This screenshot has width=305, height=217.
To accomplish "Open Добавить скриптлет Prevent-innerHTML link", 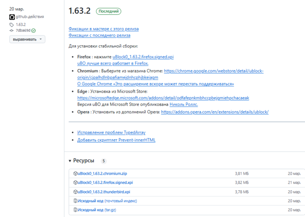I will click(117, 140).
